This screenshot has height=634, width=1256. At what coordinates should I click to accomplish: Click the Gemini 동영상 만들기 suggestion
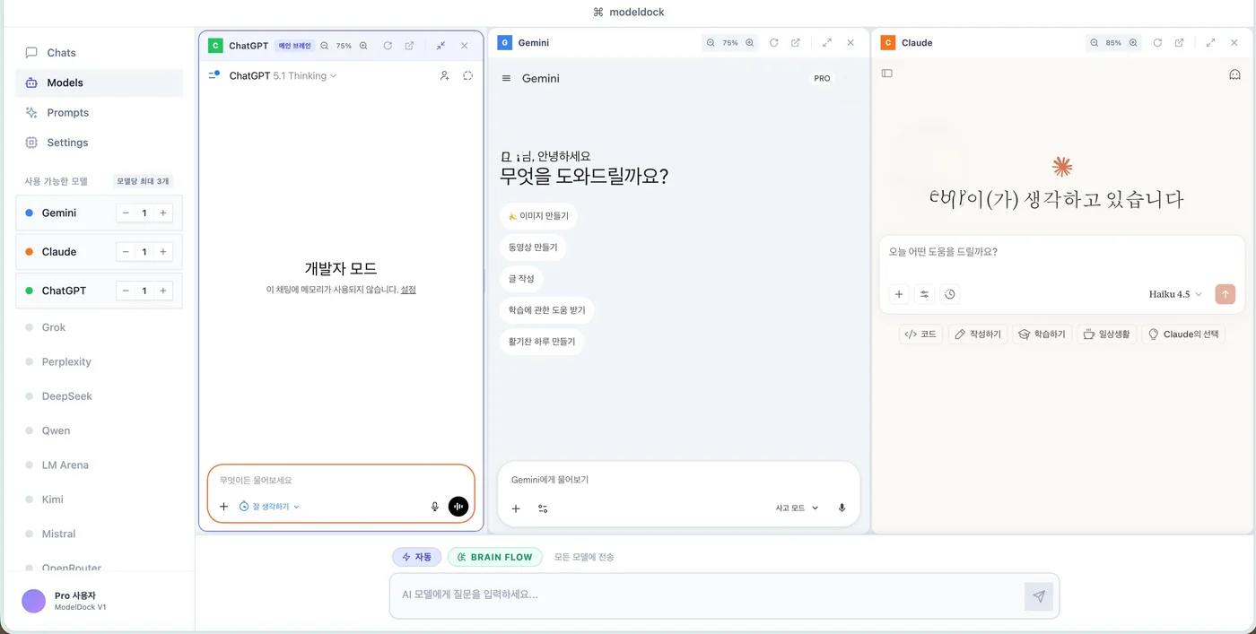coord(533,248)
